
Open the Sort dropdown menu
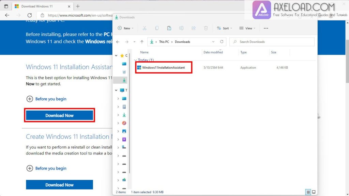(224, 28)
